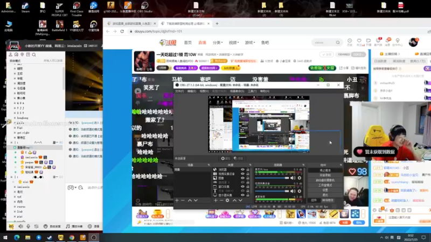431x242 pixels.
Task: Open OBS 编辑(E) menu
Action: click(x=192, y=91)
